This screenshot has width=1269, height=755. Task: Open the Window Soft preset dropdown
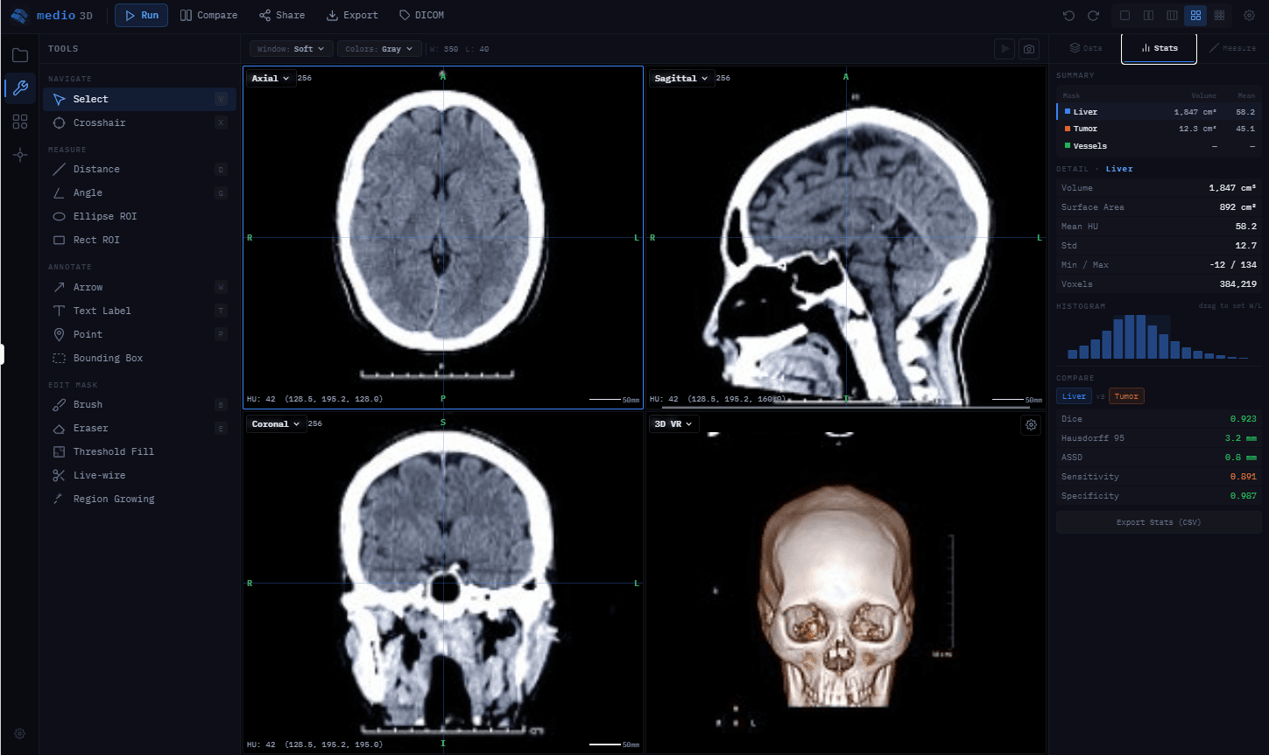pyautogui.click(x=290, y=48)
